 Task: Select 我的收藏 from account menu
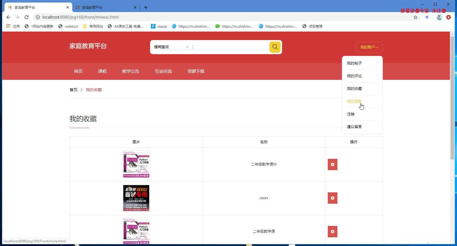pyautogui.click(x=354, y=89)
